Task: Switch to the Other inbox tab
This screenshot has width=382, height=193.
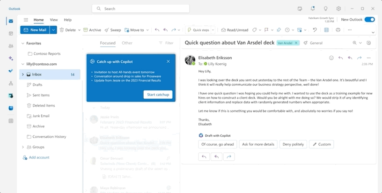Action: pyautogui.click(x=127, y=43)
